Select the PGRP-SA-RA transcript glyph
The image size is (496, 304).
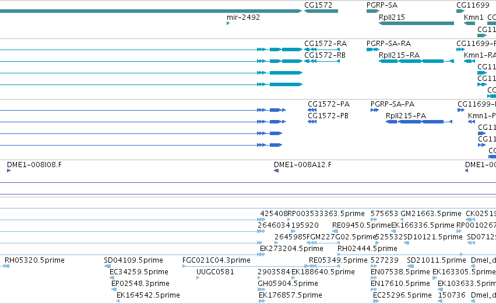tap(373, 50)
